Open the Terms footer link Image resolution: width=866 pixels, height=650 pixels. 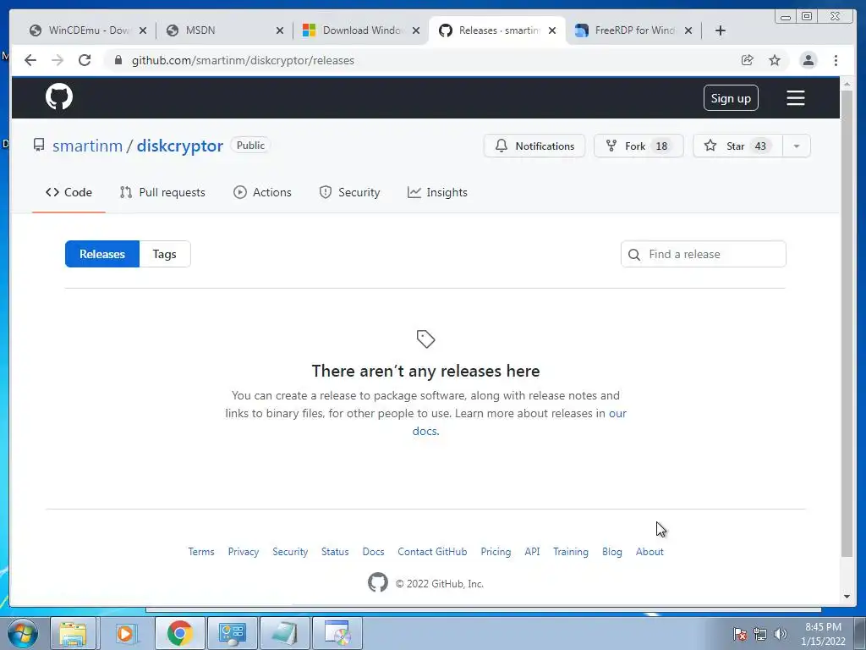[201, 552]
